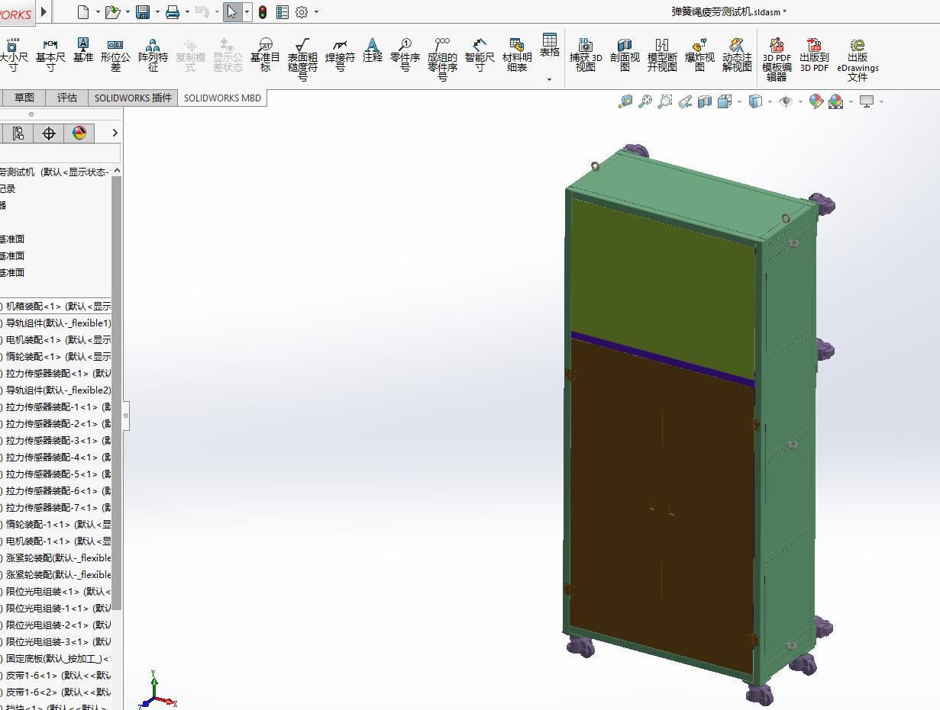The image size is (940, 710).
Task: Open the Save dropdown arrow
Action: point(157,12)
